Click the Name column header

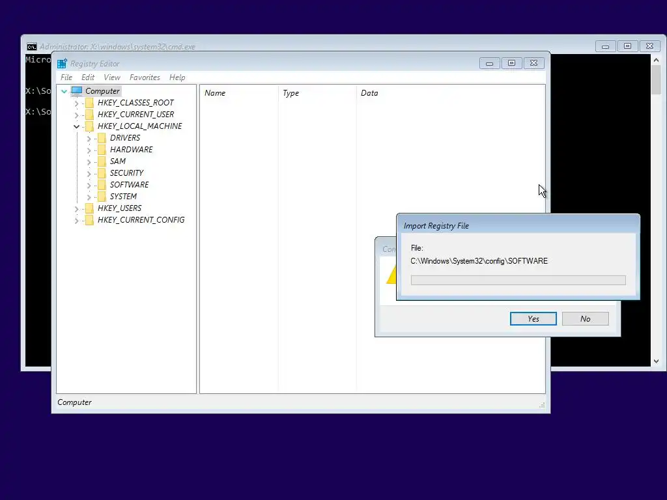click(238, 93)
